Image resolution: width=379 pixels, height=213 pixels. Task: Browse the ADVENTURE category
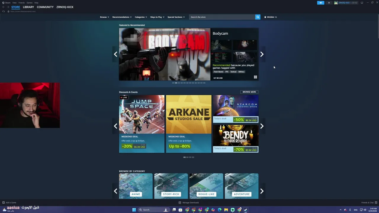tap(242, 186)
